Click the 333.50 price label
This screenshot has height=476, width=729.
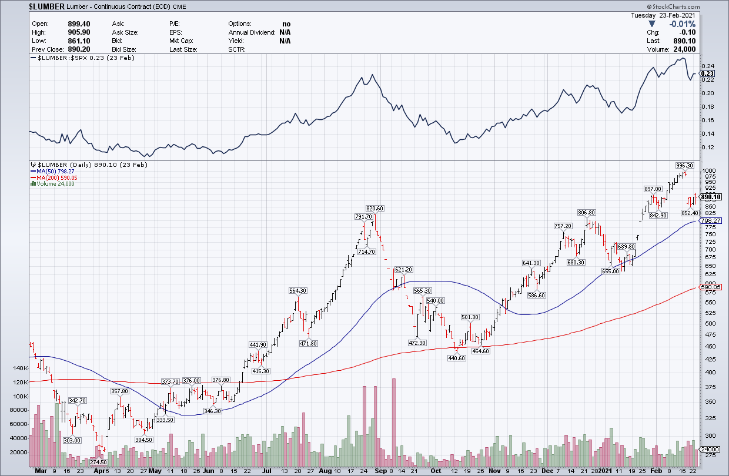coord(165,420)
